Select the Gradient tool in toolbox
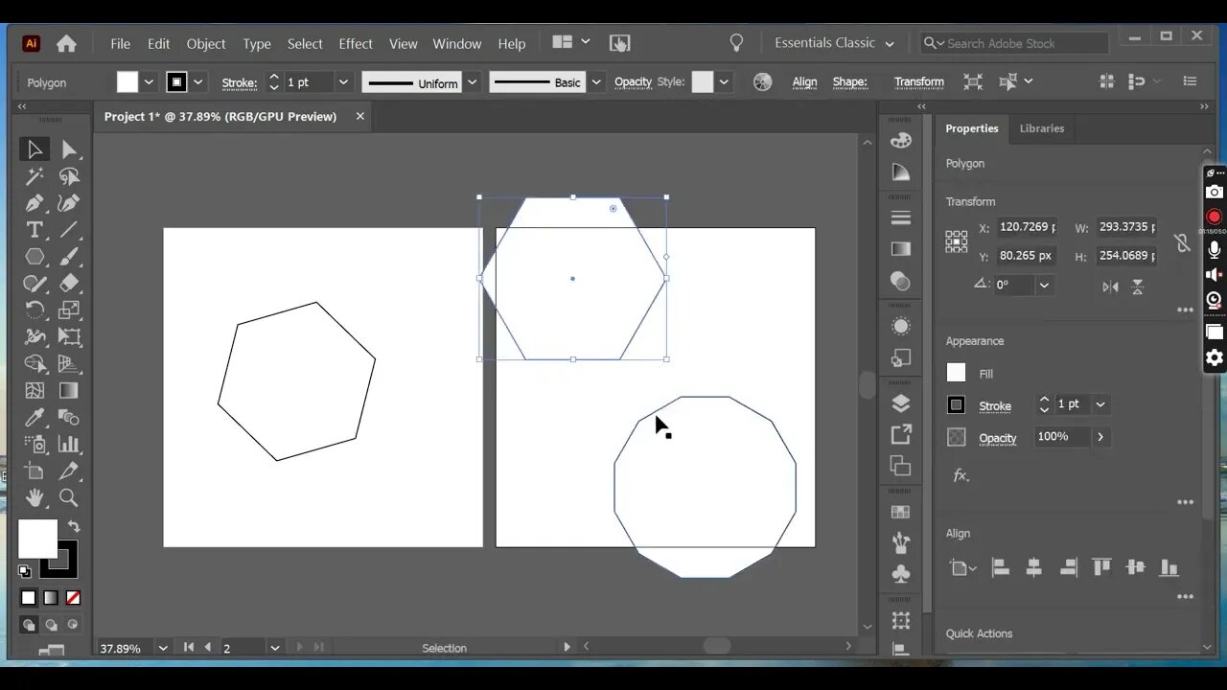Screen dimensions: 1227x690 pyautogui.click(x=69, y=391)
